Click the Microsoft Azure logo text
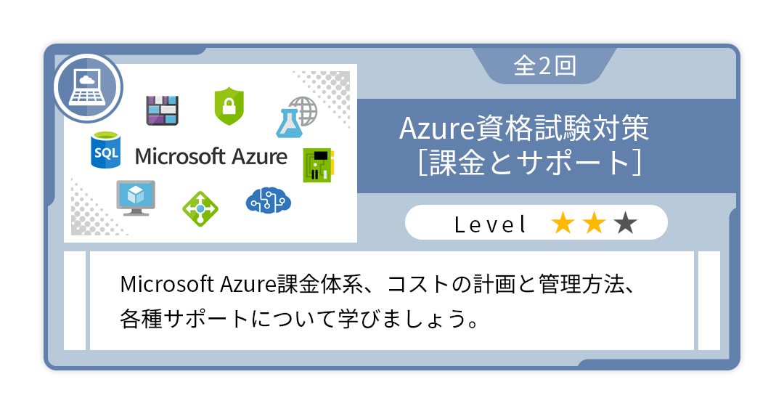784x414 pixels. [211, 156]
